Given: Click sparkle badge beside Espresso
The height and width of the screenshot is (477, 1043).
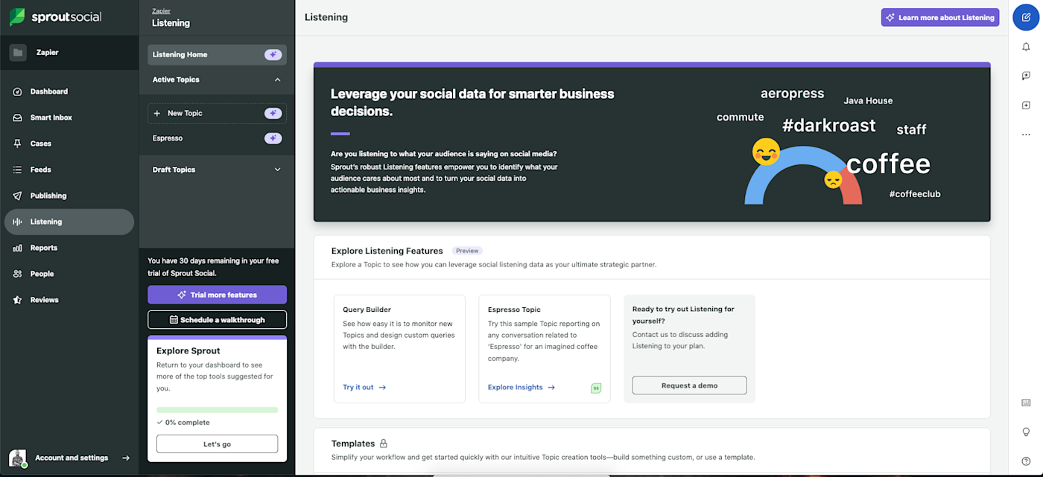Looking at the screenshot, I should coord(273,138).
